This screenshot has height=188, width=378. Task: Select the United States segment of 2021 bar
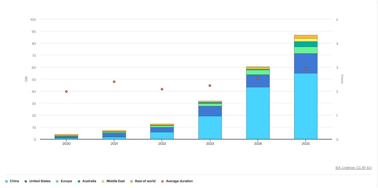click(114, 135)
